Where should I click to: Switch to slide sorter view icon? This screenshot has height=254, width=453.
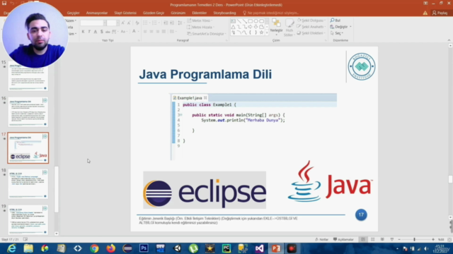(373, 239)
